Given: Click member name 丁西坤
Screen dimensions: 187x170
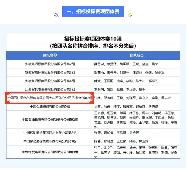Looking at the screenshot, I should click(159, 118).
